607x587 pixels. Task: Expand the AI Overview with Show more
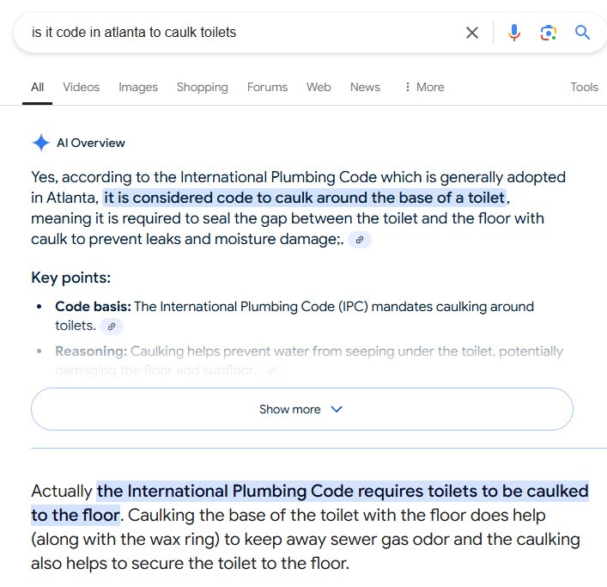click(x=302, y=409)
